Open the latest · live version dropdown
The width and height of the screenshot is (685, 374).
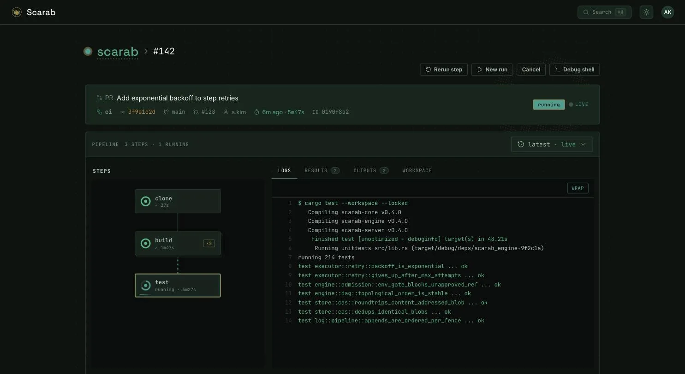tap(552, 145)
